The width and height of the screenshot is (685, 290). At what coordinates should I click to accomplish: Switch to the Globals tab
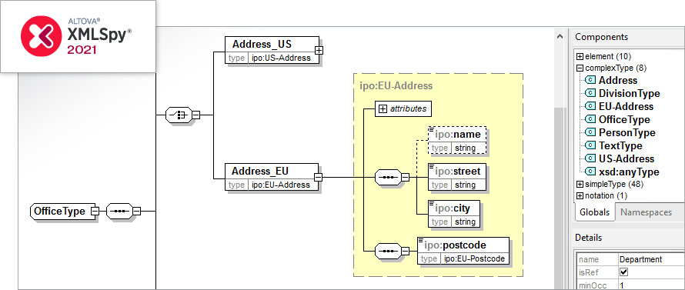coord(594,212)
